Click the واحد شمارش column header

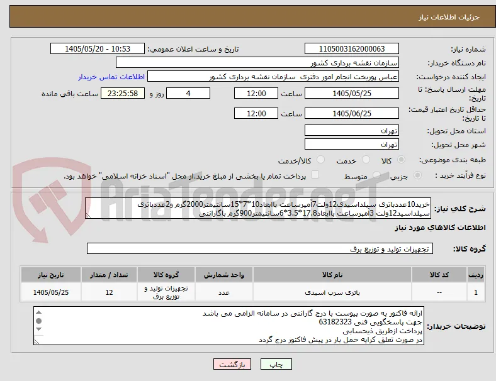tap(224, 275)
